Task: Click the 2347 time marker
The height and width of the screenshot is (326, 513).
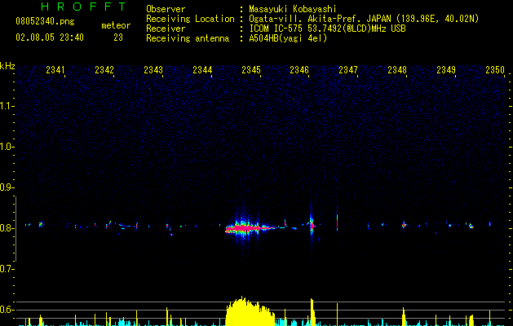Action: [348, 69]
